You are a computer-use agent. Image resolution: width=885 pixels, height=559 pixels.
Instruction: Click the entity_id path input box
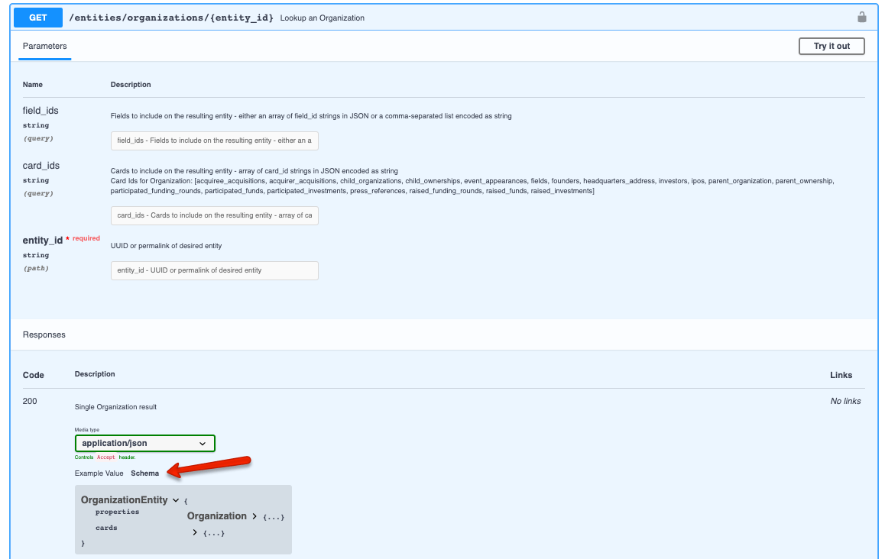214,270
